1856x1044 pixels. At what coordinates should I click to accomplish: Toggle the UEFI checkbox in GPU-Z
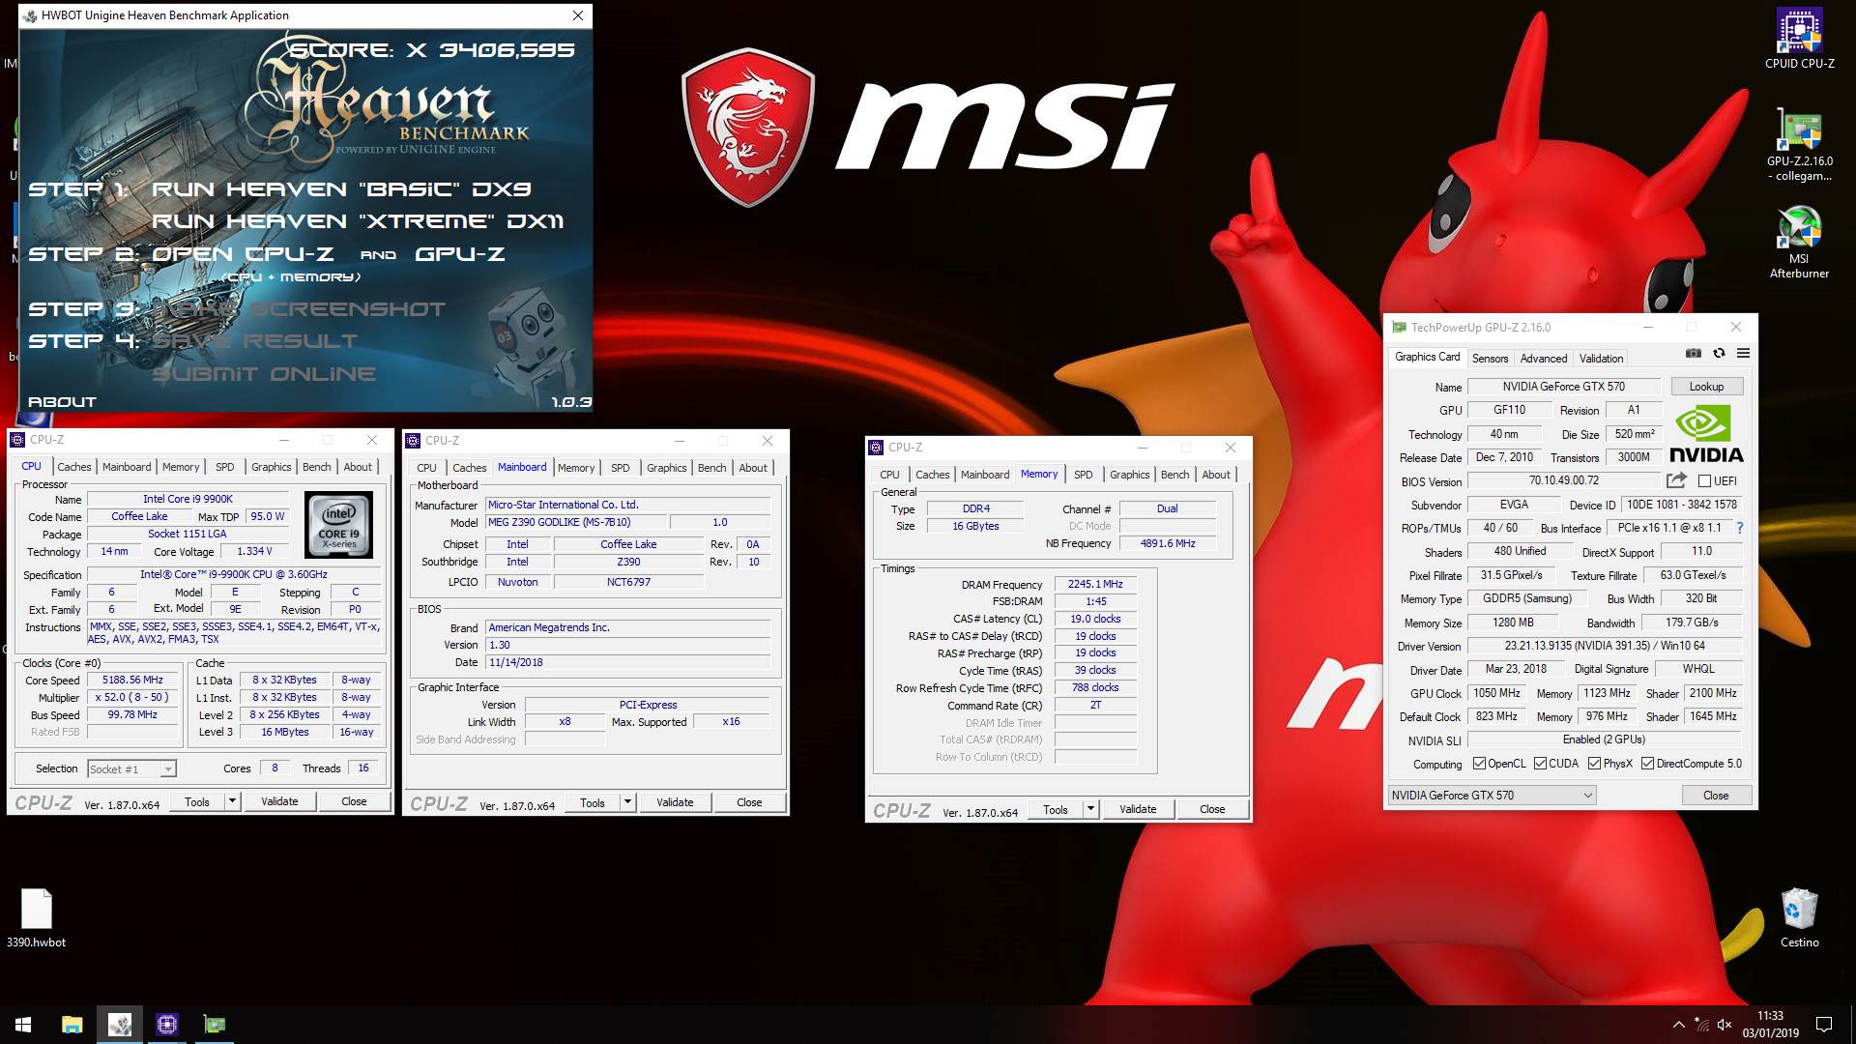(x=1704, y=480)
